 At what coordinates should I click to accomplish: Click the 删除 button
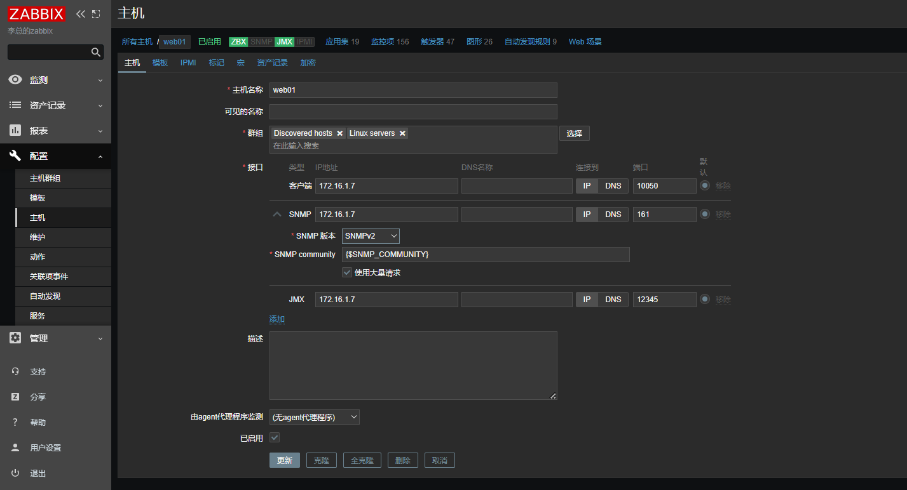click(x=403, y=460)
